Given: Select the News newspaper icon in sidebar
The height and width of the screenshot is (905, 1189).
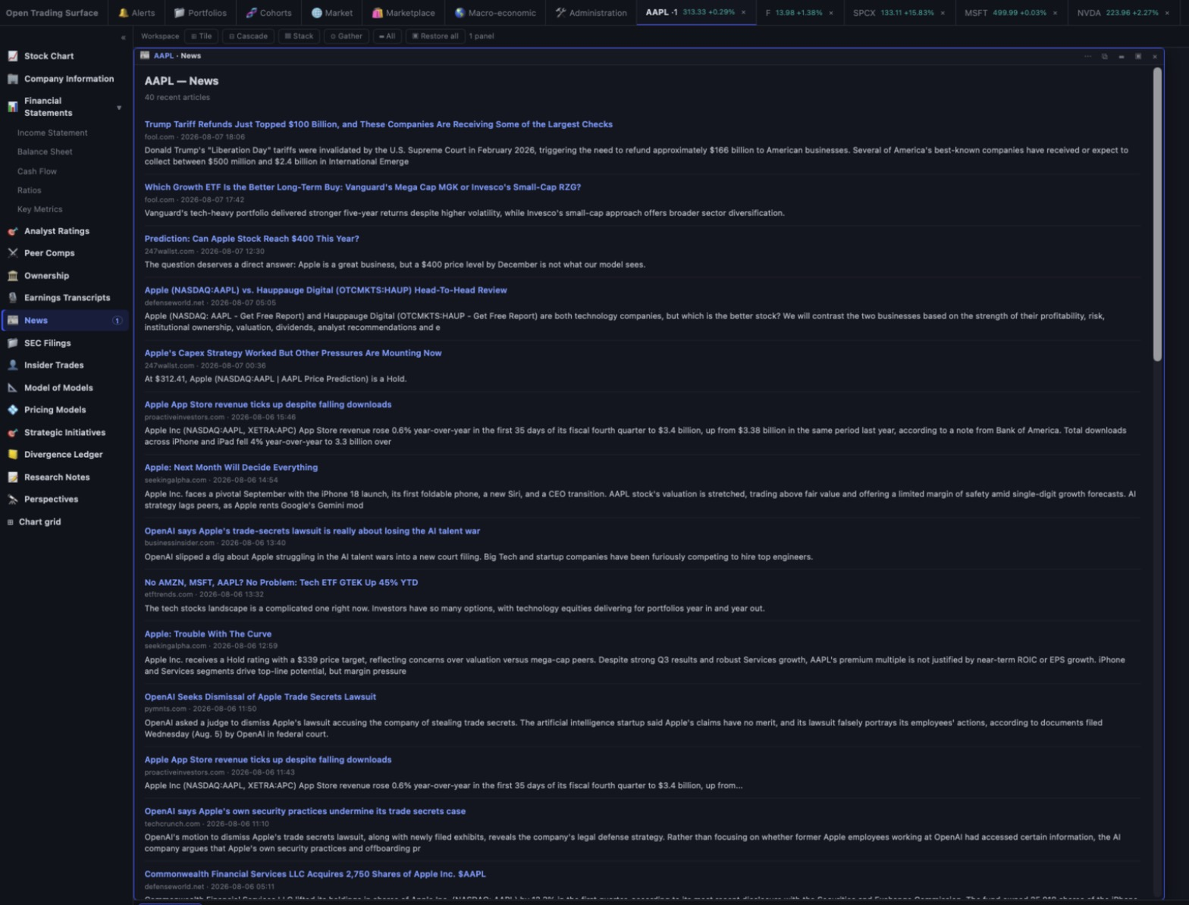Looking at the screenshot, I should click(x=12, y=321).
